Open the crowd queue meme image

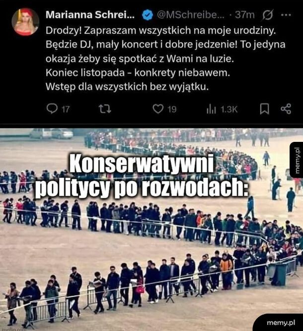tap(151, 229)
